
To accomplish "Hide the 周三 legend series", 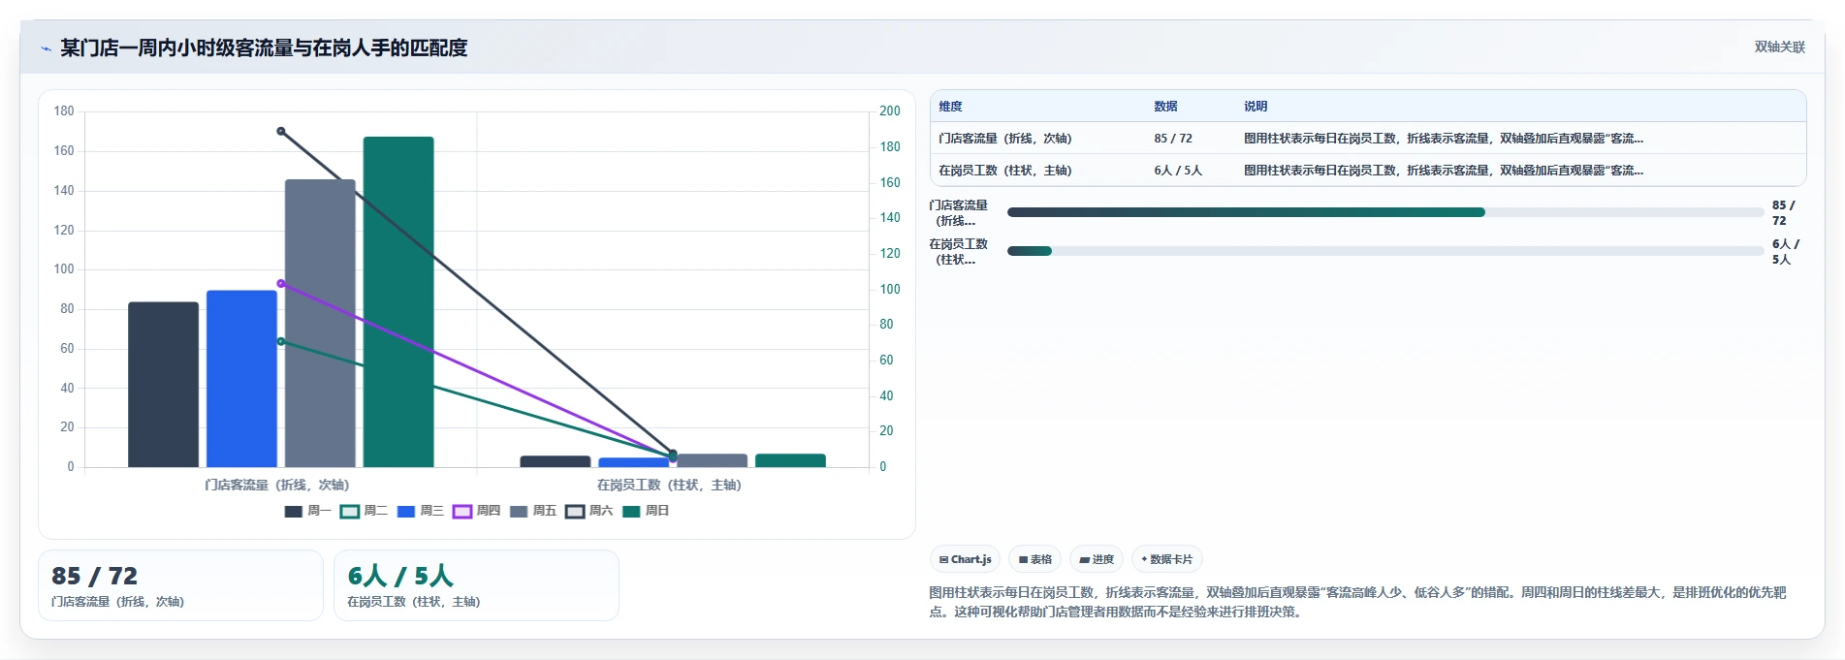I will coord(420,511).
